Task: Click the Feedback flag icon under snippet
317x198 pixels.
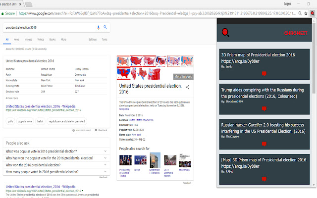Action: point(96,130)
